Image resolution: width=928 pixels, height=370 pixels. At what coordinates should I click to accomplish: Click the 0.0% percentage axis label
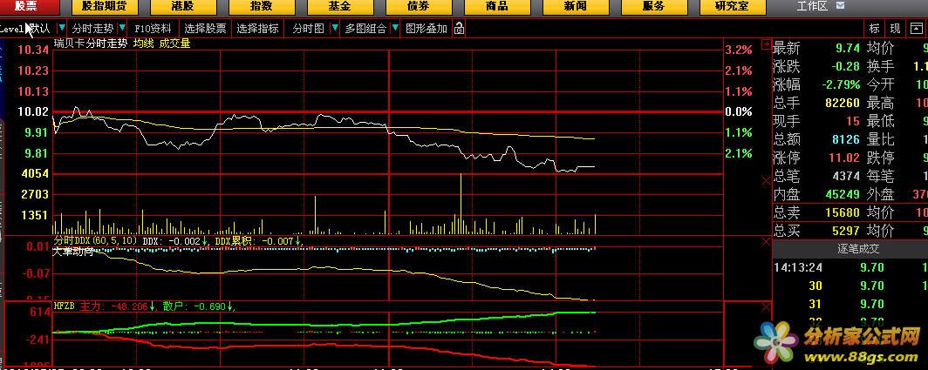tap(739, 111)
